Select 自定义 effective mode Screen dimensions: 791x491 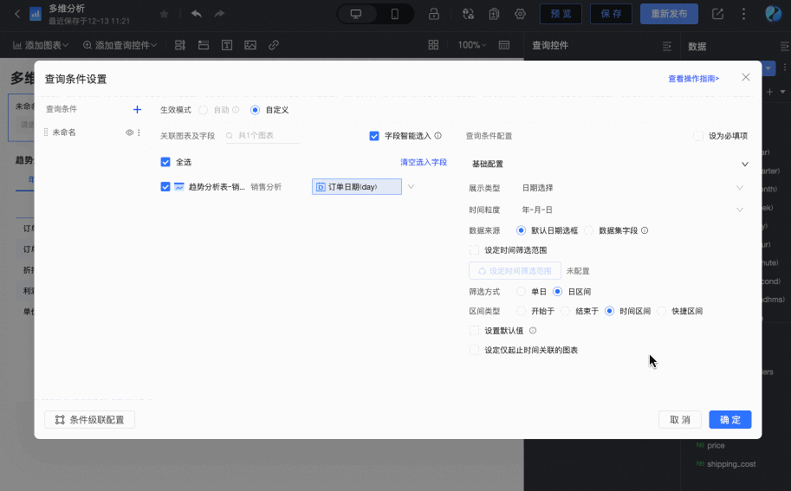click(x=256, y=110)
